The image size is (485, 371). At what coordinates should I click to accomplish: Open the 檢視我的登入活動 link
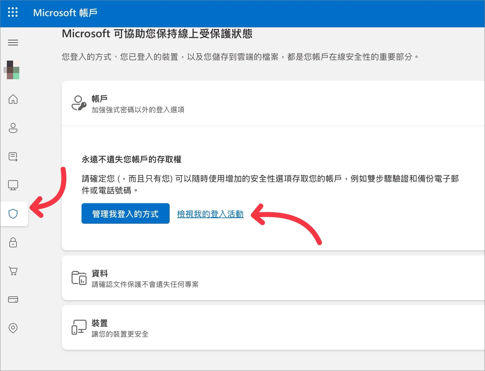point(210,214)
